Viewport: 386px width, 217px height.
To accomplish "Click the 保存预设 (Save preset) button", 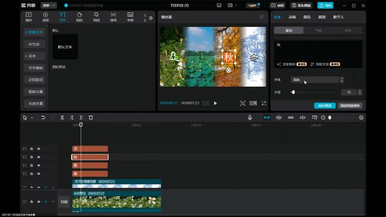I will (x=324, y=105).
